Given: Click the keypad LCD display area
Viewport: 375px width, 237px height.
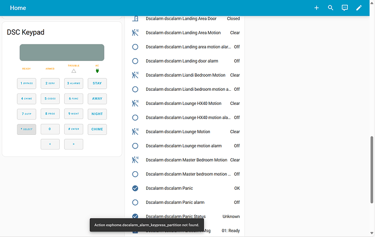Looking at the screenshot, I should tap(62, 52).
